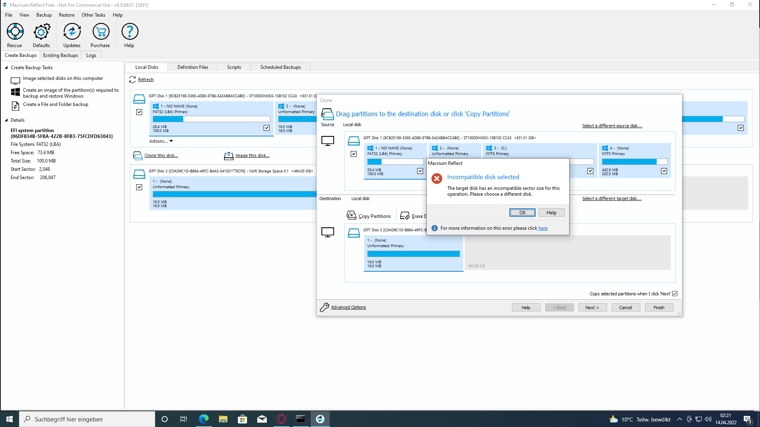Open Microsoft Edge from the taskbar

coord(204,419)
